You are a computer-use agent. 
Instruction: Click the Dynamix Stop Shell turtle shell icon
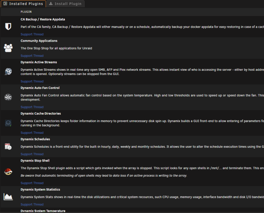[8, 172]
